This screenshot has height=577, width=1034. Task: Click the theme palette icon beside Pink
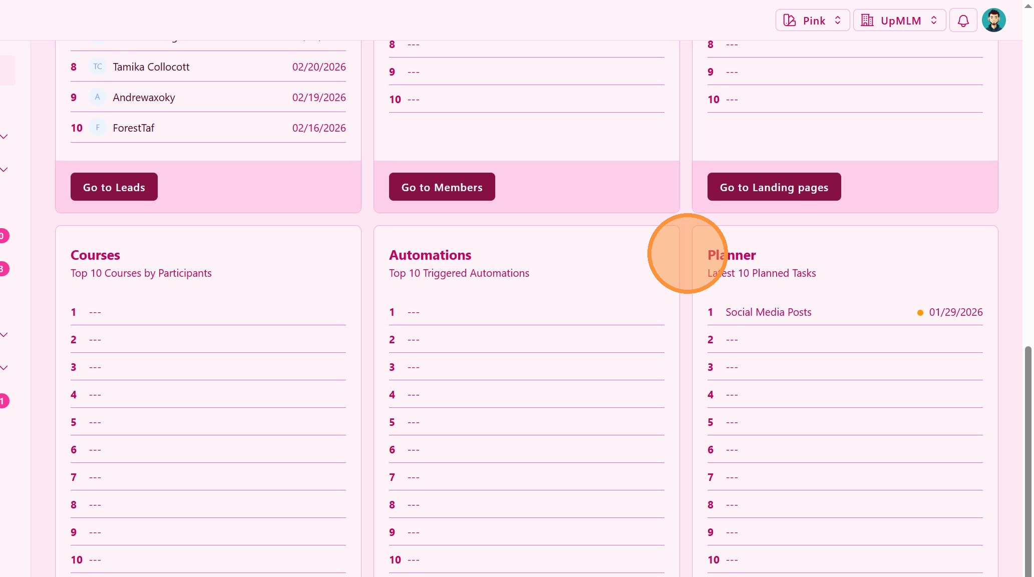[790, 21]
